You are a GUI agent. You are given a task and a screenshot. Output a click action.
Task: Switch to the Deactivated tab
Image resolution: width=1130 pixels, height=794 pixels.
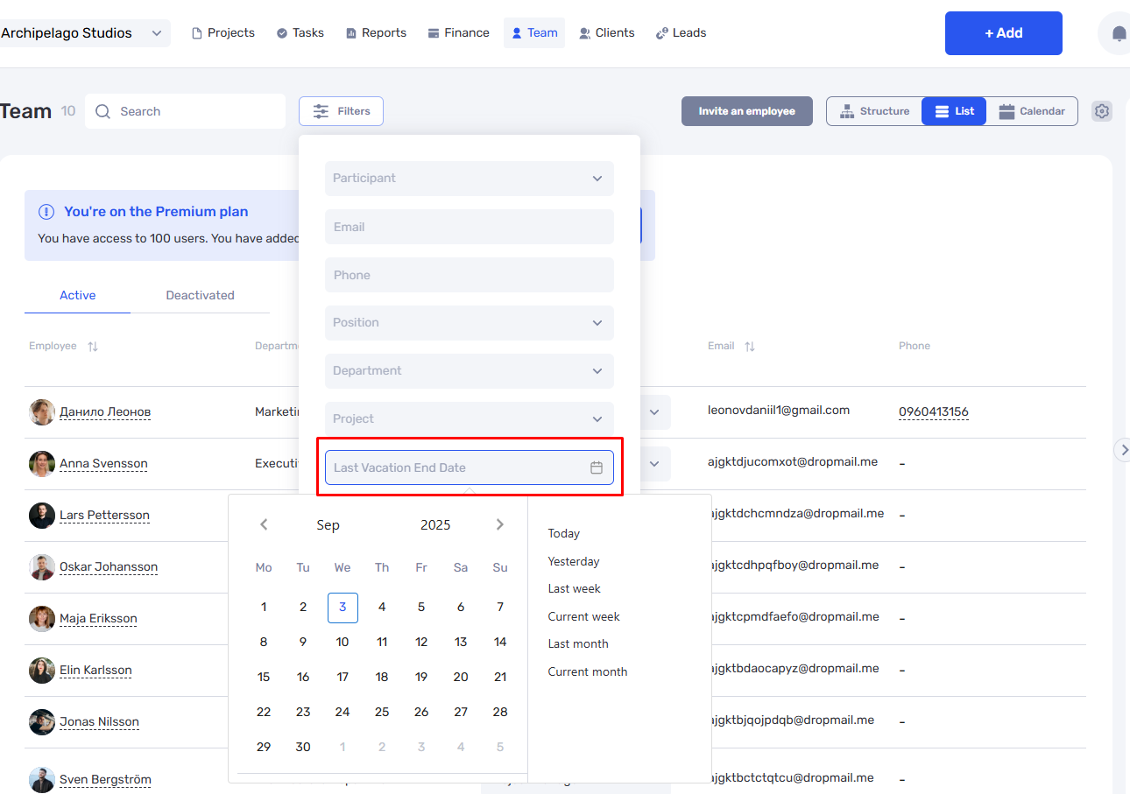[x=201, y=295]
